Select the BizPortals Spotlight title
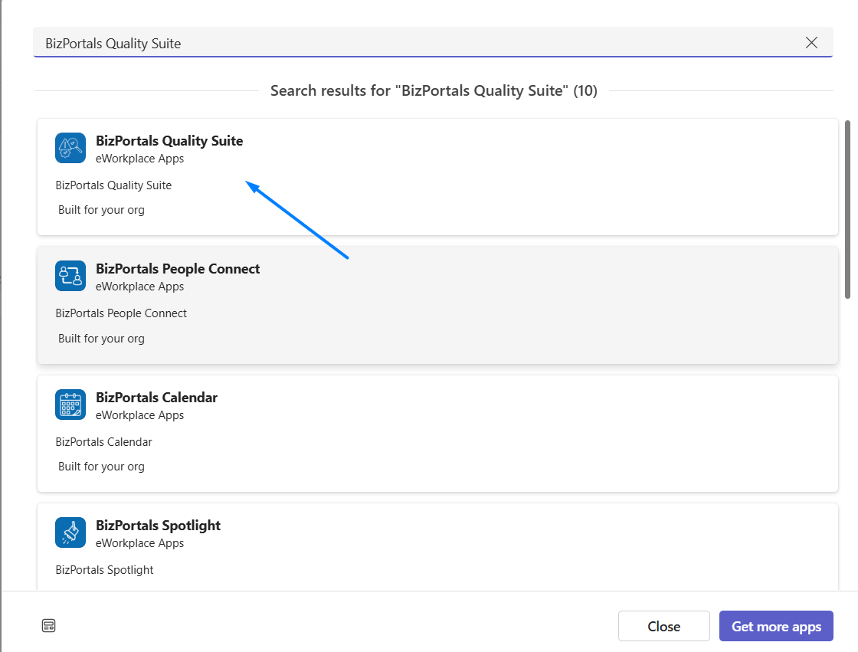This screenshot has width=858, height=652. point(158,526)
